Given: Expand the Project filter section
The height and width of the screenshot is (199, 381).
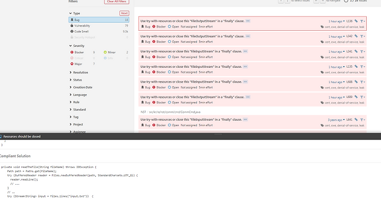Looking at the screenshot, I should click(76, 124).
